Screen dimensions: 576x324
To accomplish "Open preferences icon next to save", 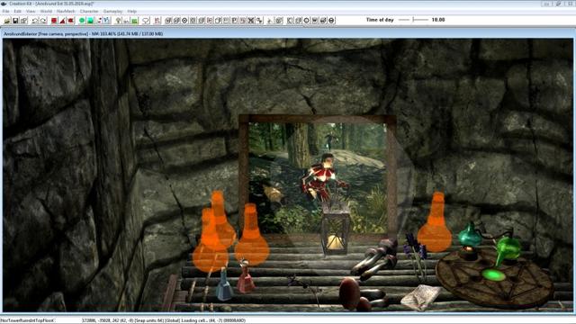I will (x=24, y=21).
